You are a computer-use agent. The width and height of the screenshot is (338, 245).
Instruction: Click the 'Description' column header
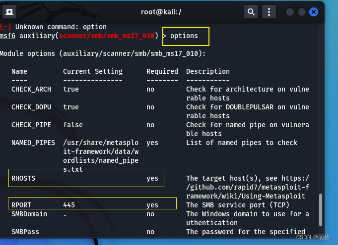click(208, 71)
